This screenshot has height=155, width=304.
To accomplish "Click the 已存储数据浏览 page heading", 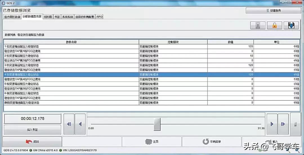I will click(17, 10).
